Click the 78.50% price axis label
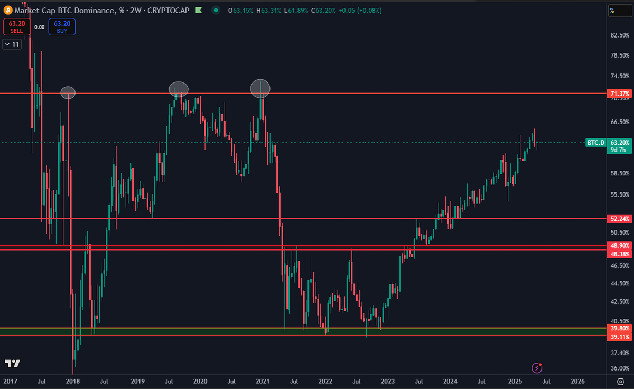The height and width of the screenshot is (389, 634). point(620,55)
